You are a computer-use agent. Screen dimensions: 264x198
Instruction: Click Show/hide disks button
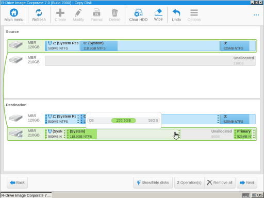pos(153,183)
